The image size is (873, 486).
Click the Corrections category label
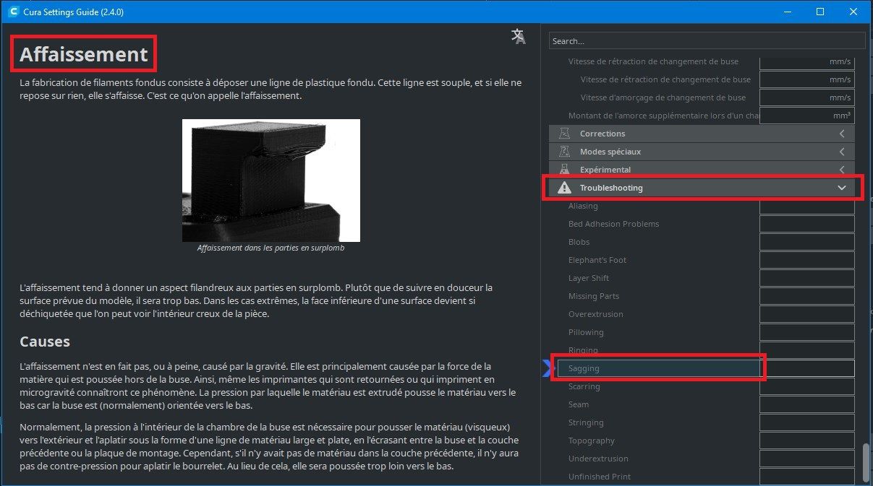(602, 134)
